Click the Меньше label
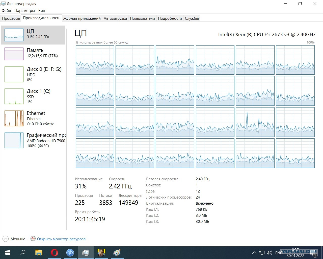Viewport: 323px width, 259px height. click(18, 239)
